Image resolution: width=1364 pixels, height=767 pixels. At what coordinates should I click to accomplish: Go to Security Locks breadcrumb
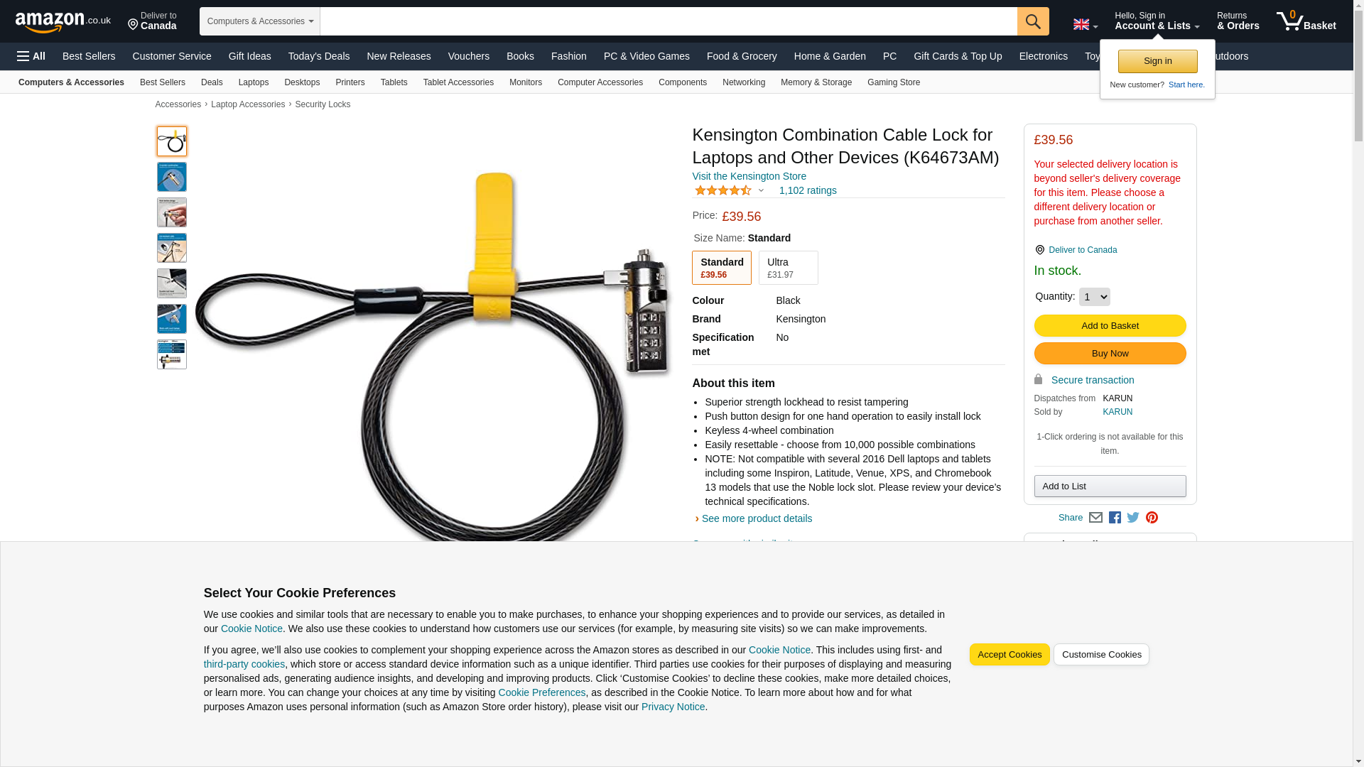coord(323,104)
